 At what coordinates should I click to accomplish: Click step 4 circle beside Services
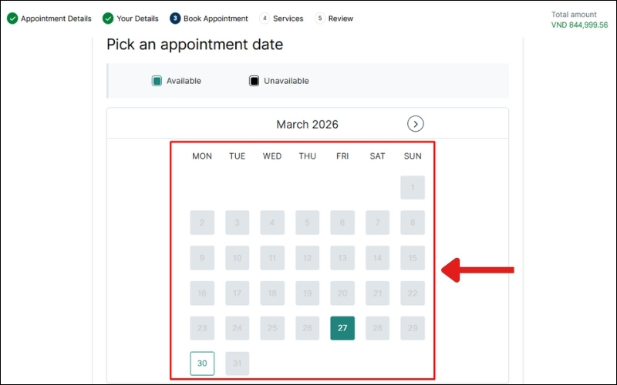pyautogui.click(x=265, y=18)
